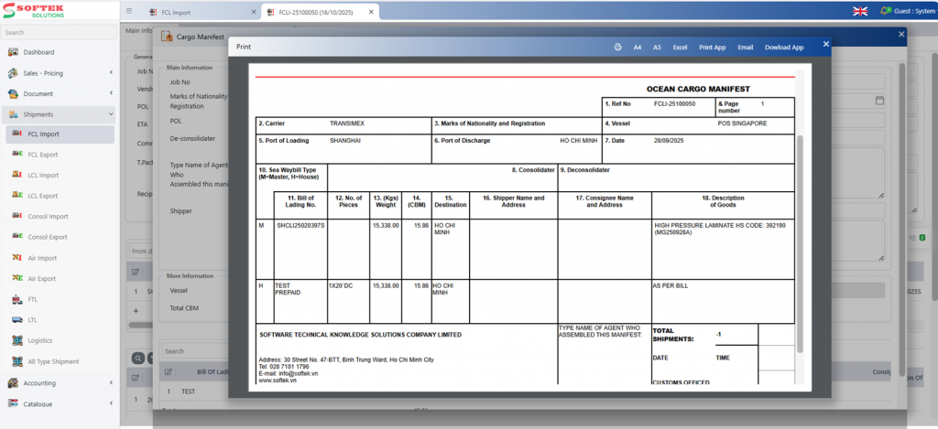Toggle the hamburger menu to collapse sidebar
This screenshot has height=429, width=938.
click(129, 12)
